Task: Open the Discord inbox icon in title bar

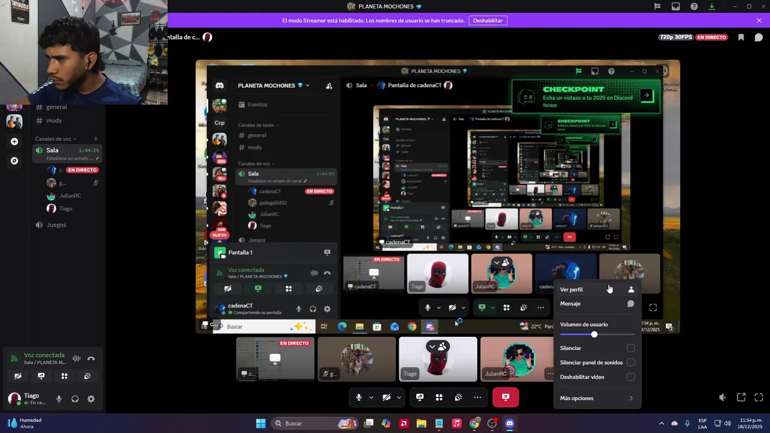Action: [676, 7]
